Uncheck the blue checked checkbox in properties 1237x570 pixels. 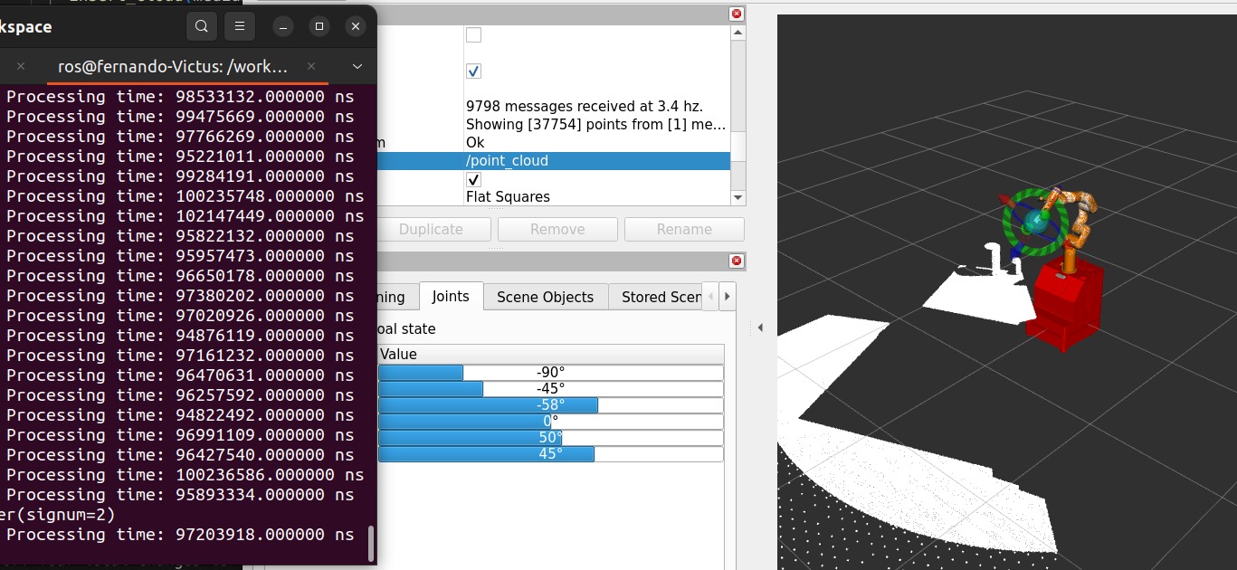pos(473,71)
